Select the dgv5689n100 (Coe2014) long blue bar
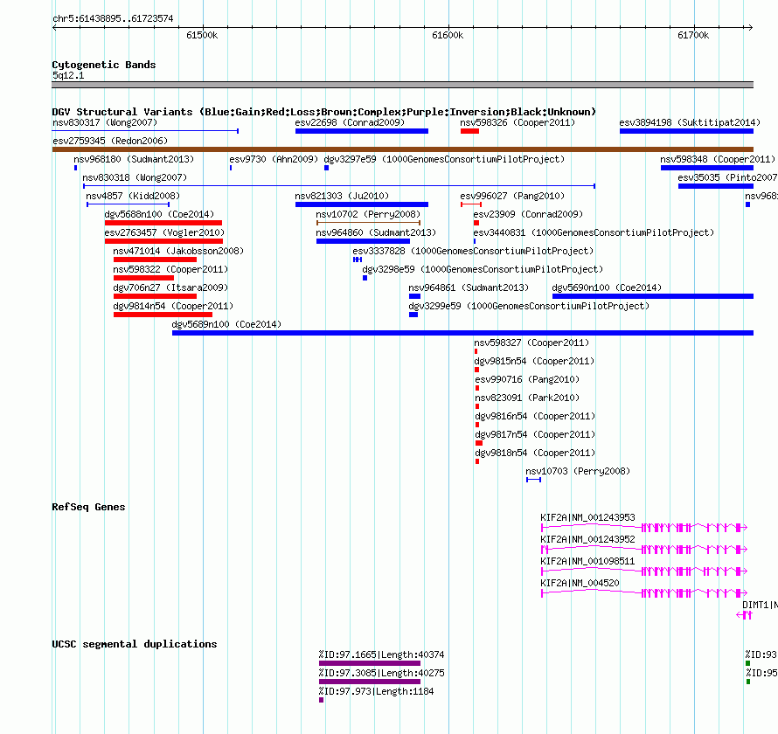The width and height of the screenshot is (778, 734). 462,333
